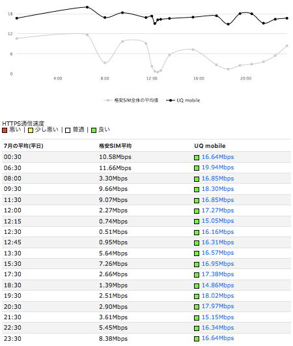Click the 17.27Mbps link at 12:00

217,210
